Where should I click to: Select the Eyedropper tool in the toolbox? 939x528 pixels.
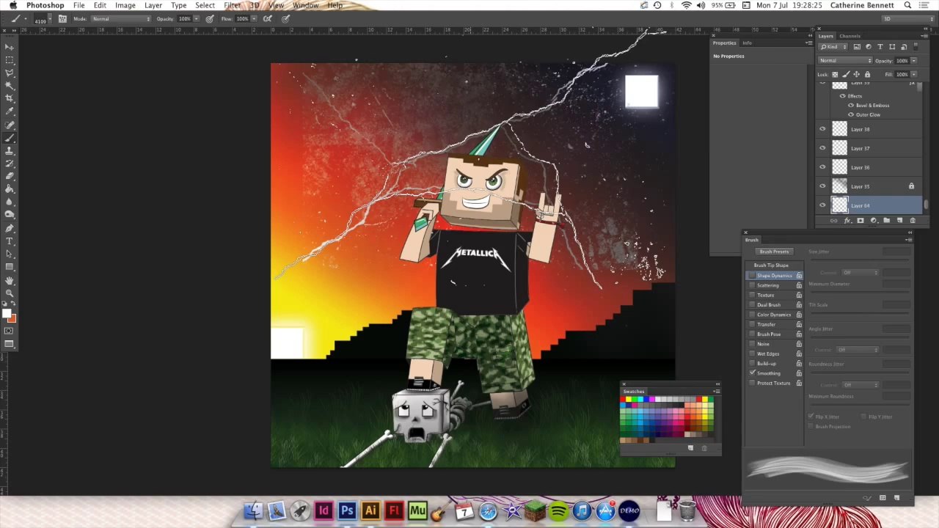[x=10, y=111]
